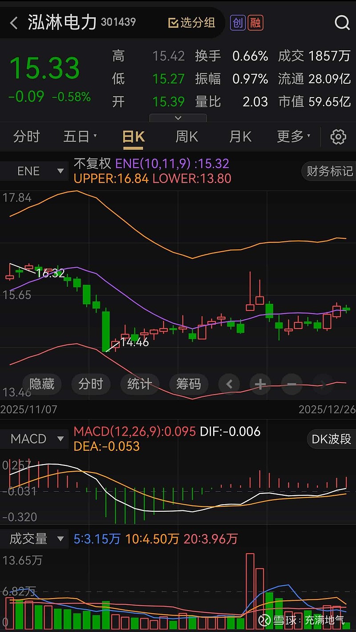The image size is (356, 632).
Task: Open the 成交量 volume indicator dropdown
Action: [x=35, y=538]
